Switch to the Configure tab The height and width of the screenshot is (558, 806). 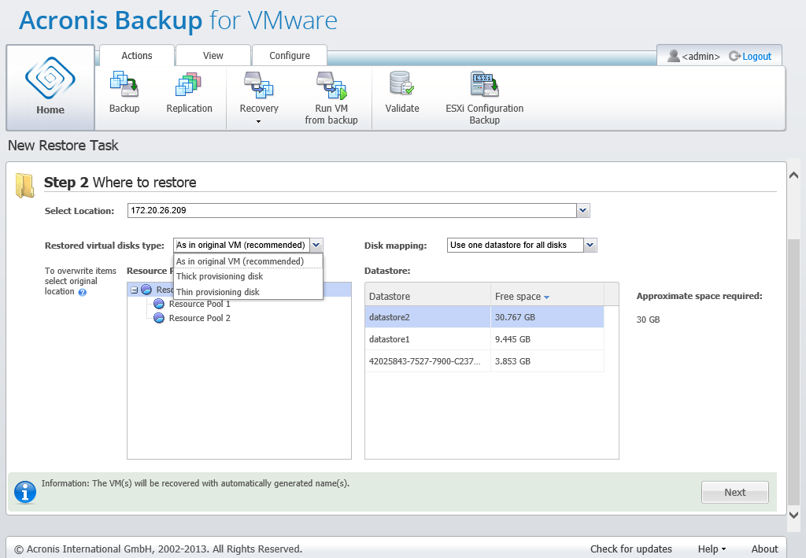[290, 56]
